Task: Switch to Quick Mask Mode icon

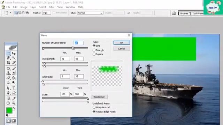Action: pyautogui.click(x=14, y=121)
